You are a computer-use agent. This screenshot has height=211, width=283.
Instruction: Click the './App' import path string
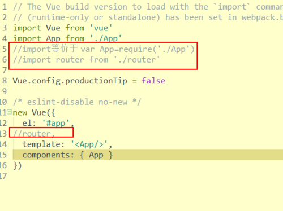(106, 38)
